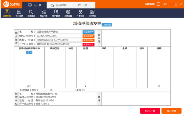Screen dimensions: 185x117
Task: Click the 百服软件 label
Action: point(150,4)
